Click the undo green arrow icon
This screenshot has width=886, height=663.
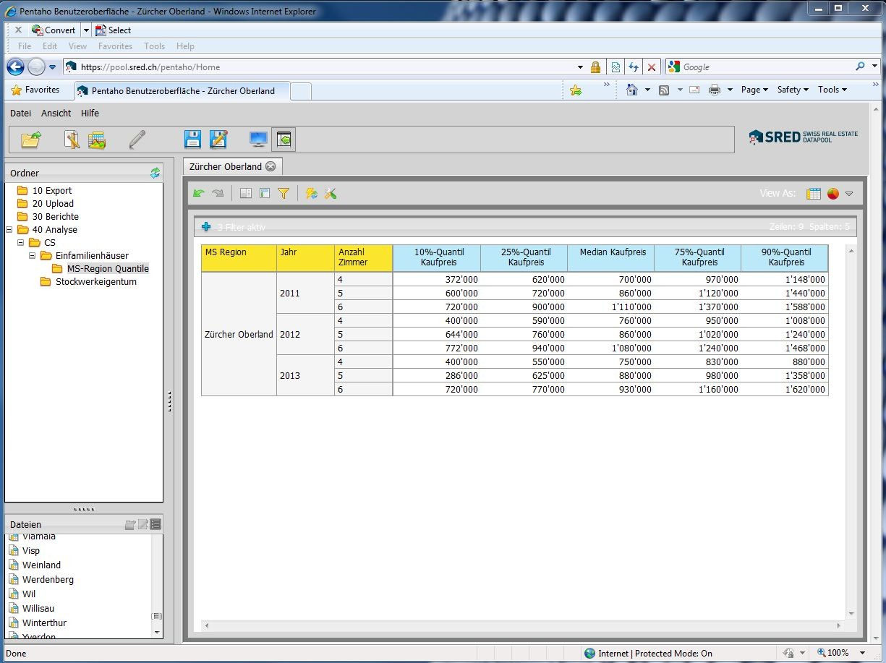(200, 193)
